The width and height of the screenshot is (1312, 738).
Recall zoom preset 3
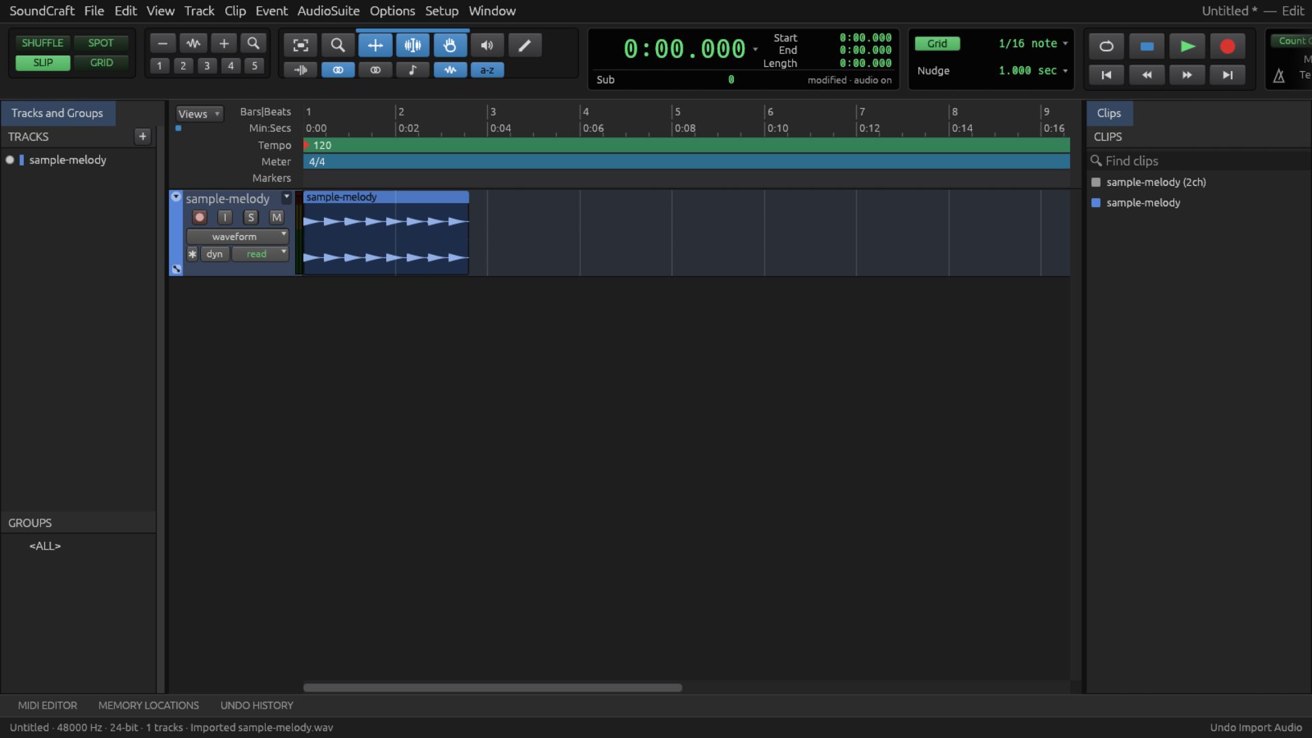tap(207, 66)
